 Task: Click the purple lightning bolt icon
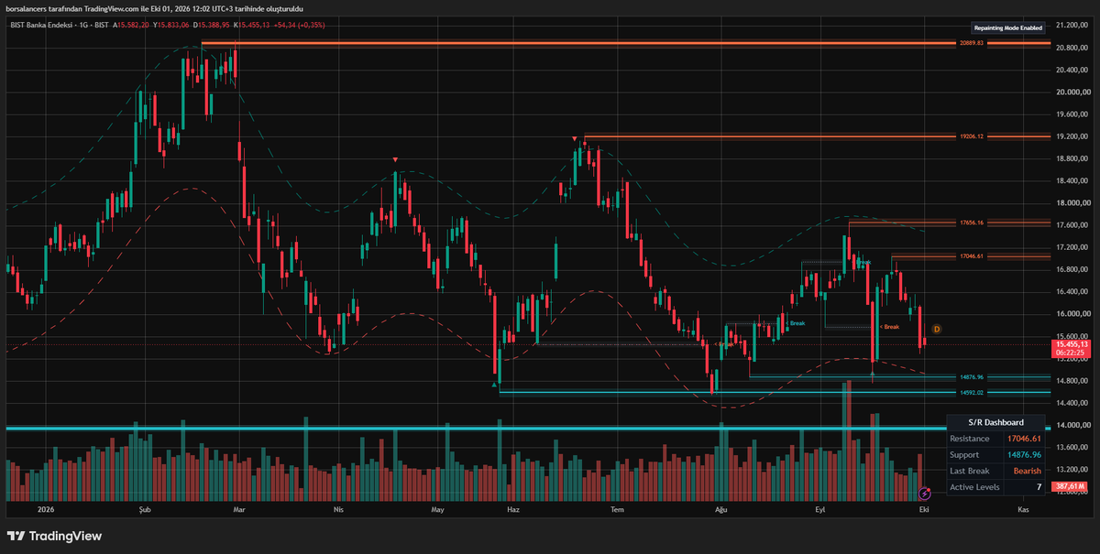pos(925,493)
